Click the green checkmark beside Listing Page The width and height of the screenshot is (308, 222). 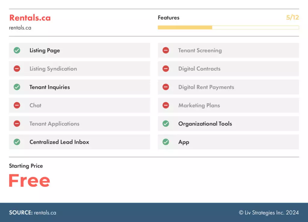tap(17, 50)
